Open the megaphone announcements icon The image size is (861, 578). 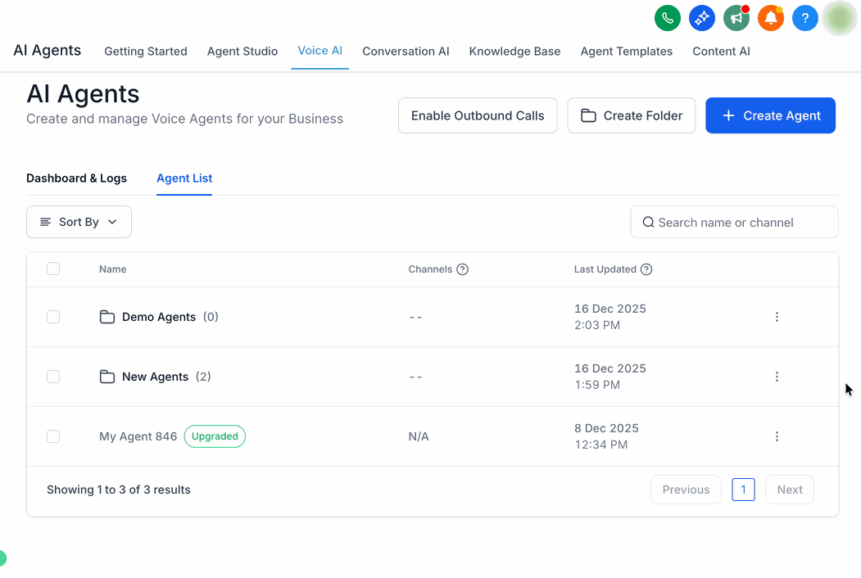coord(736,18)
